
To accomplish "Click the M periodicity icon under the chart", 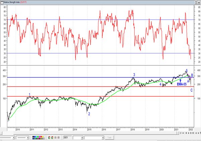I will [183, 133].
